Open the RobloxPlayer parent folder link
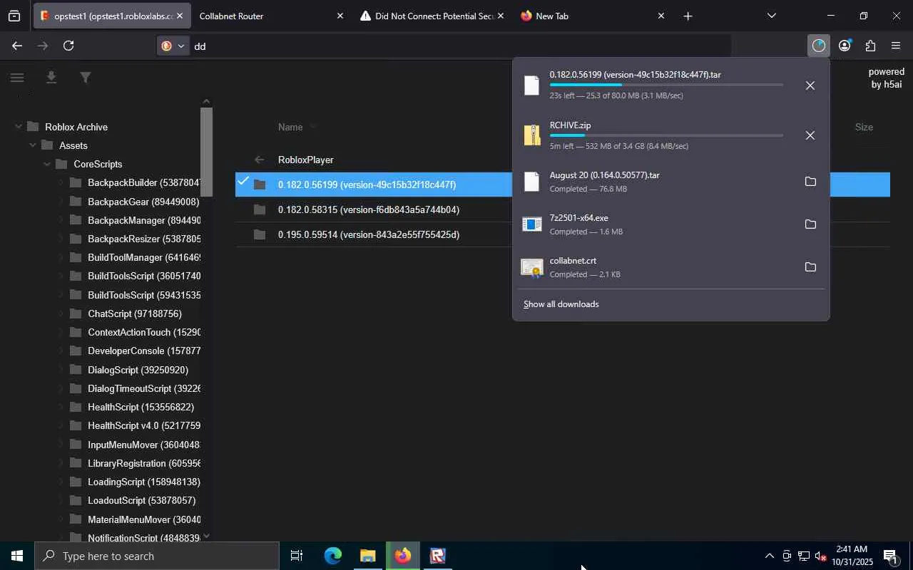 click(306, 160)
